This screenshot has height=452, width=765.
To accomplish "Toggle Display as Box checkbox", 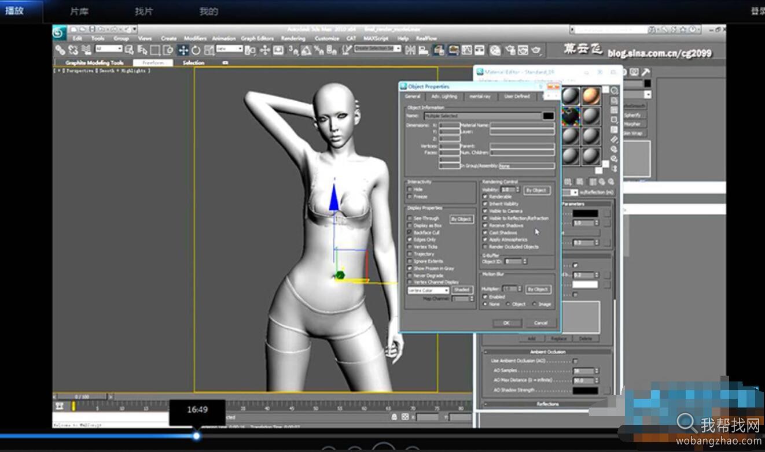I will click(x=410, y=225).
